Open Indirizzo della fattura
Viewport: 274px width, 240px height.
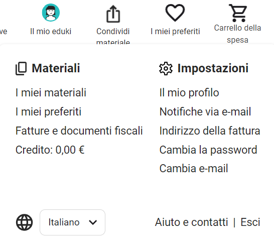click(210, 131)
